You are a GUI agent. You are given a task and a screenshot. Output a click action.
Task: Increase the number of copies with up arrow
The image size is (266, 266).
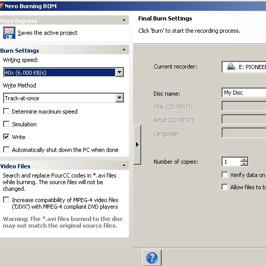pos(245,160)
